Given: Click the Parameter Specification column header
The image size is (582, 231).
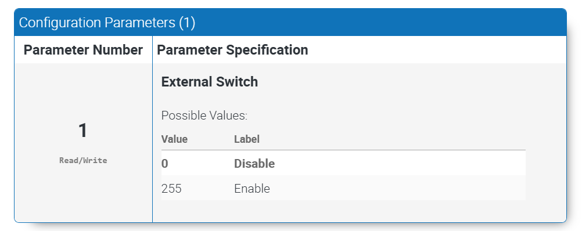Looking at the screenshot, I should pos(232,50).
